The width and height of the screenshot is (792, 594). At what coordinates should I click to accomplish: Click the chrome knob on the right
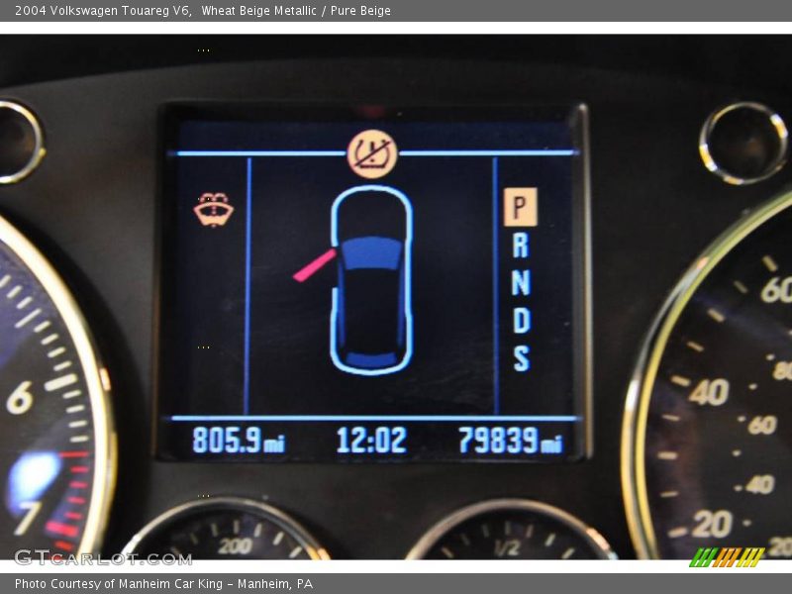coord(743,143)
